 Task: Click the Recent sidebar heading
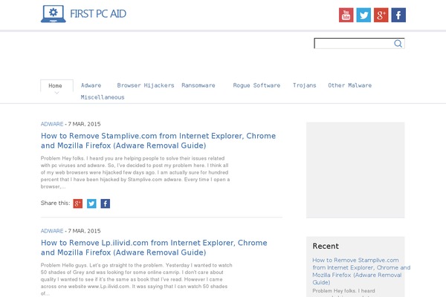(x=326, y=246)
